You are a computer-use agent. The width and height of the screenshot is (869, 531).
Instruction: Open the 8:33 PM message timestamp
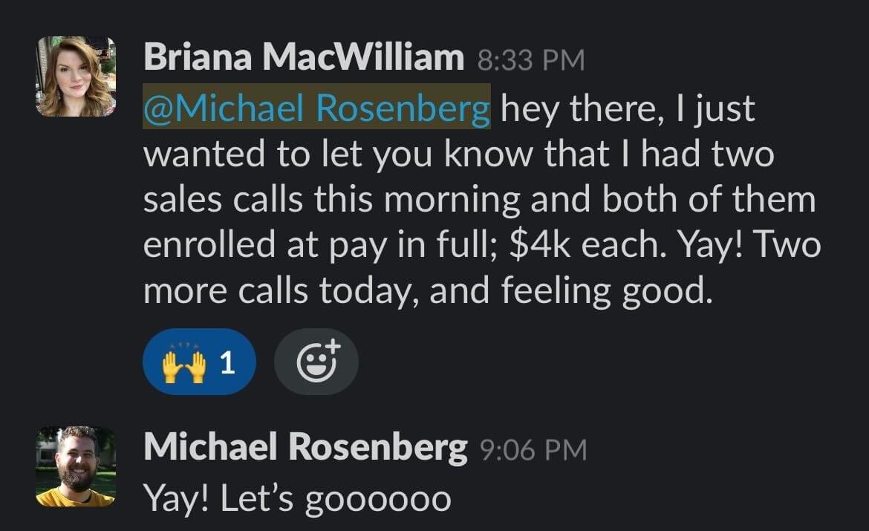(x=531, y=60)
